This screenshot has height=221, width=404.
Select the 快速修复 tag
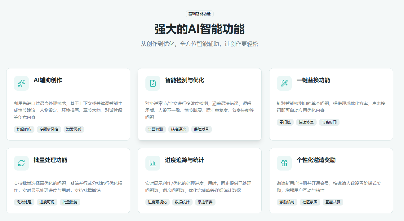tap(307, 122)
